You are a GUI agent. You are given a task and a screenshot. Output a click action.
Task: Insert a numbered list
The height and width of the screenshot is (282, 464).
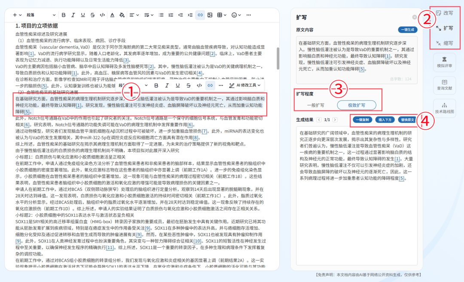click(x=171, y=15)
